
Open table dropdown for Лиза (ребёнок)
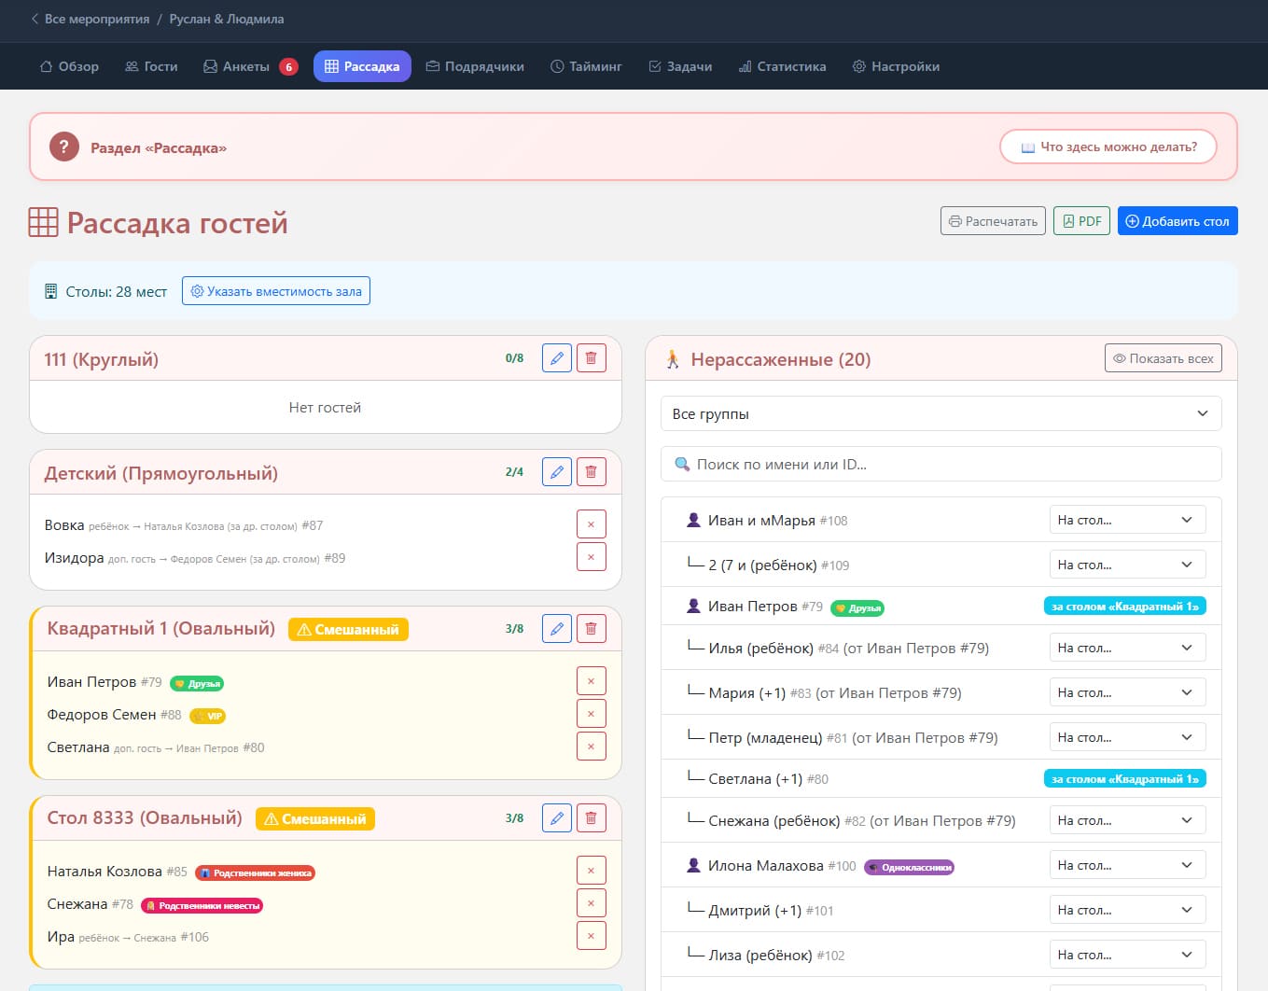point(1127,955)
